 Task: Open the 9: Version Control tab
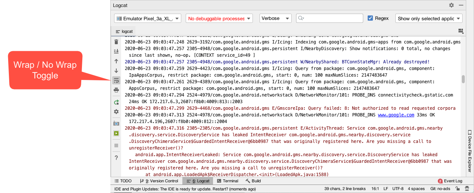pos(159,181)
